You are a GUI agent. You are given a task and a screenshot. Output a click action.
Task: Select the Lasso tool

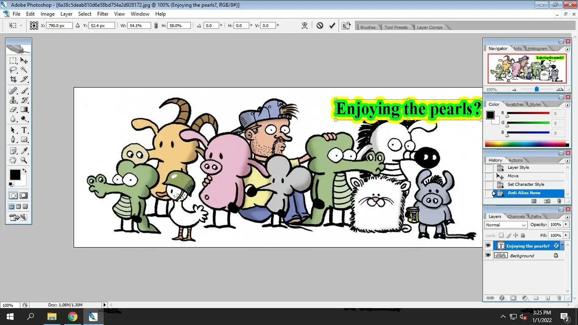coord(13,70)
